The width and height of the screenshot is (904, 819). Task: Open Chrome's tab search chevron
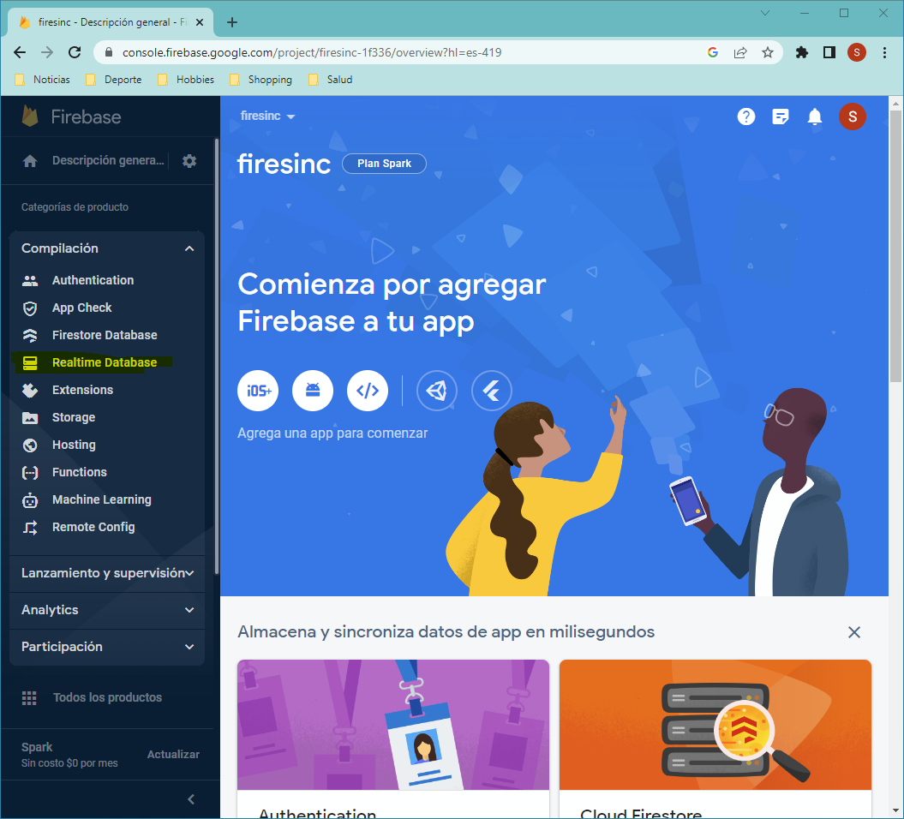pyautogui.click(x=765, y=13)
